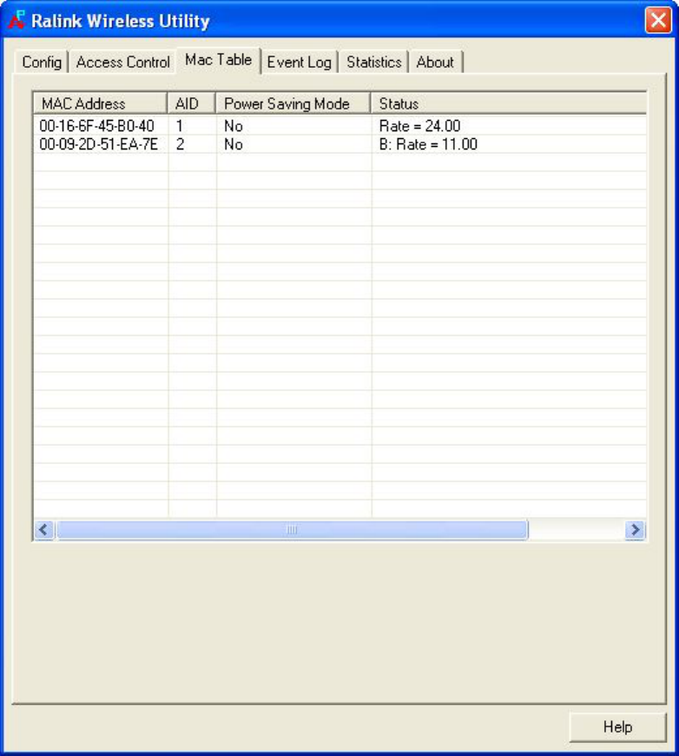Open the About tab
Image resolution: width=679 pixels, height=756 pixels.
tap(435, 62)
